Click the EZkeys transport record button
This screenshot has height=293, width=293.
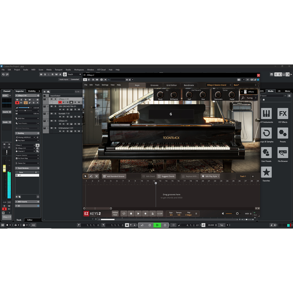145,214
